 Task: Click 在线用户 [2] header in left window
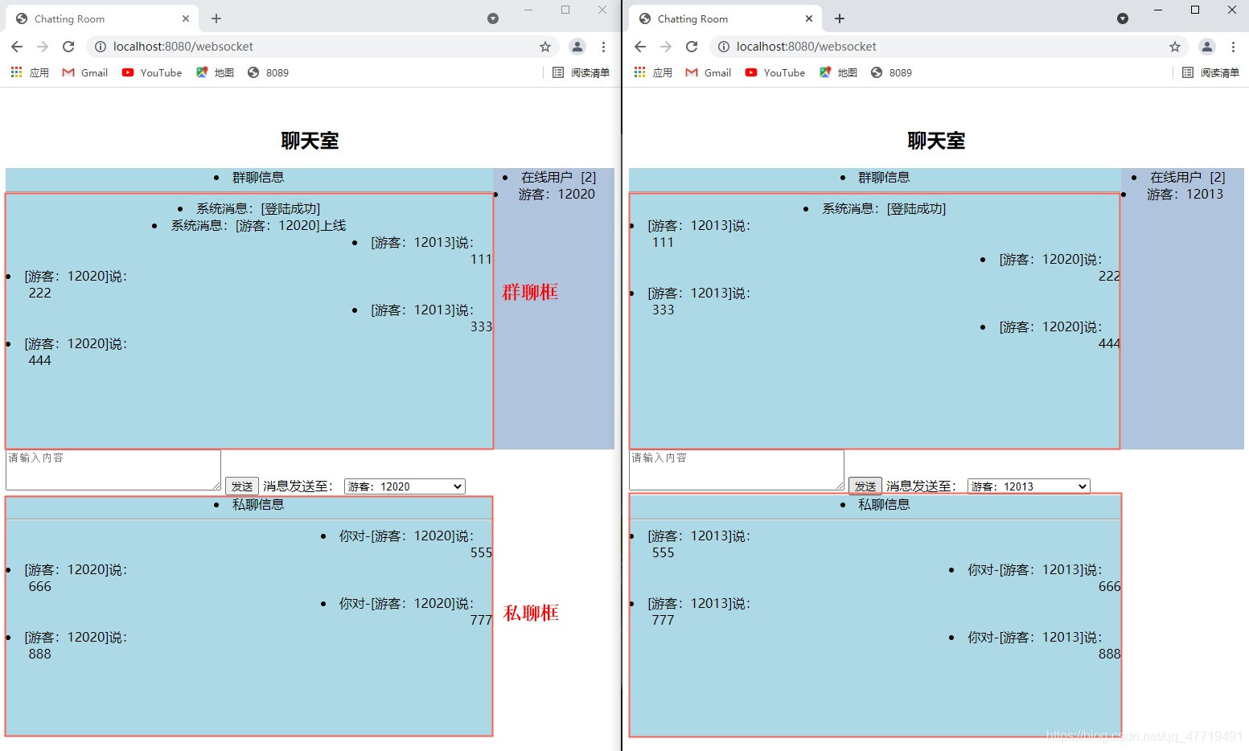click(x=558, y=178)
